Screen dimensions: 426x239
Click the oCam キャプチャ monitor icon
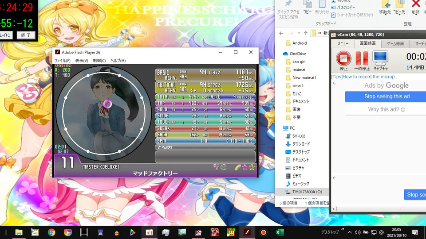tap(380, 58)
